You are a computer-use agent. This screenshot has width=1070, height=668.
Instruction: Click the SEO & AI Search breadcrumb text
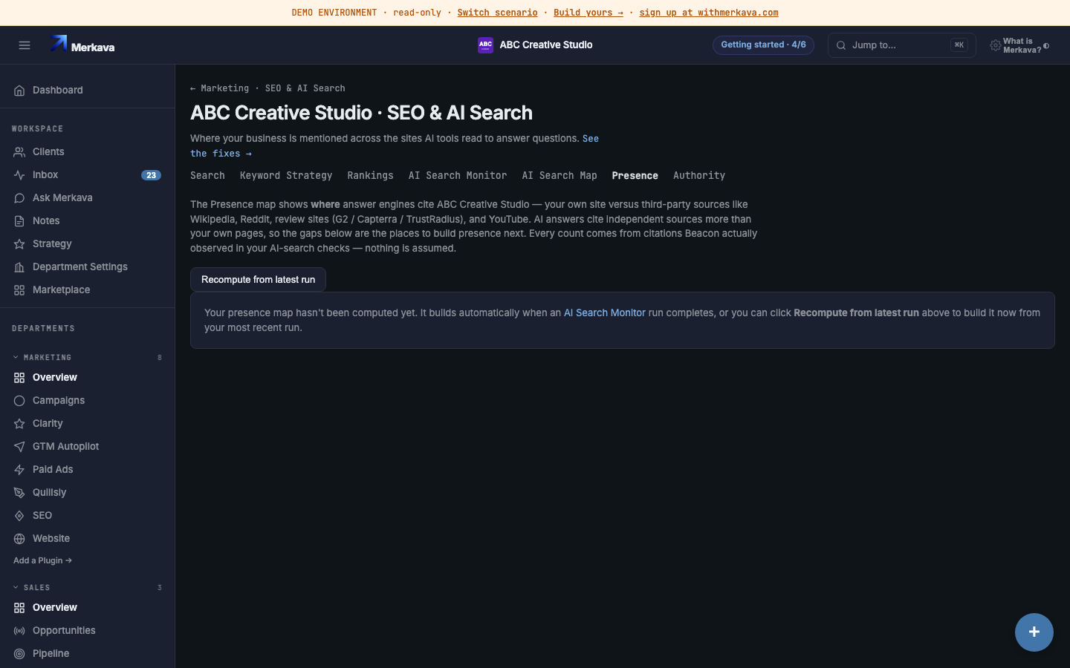(x=305, y=88)
